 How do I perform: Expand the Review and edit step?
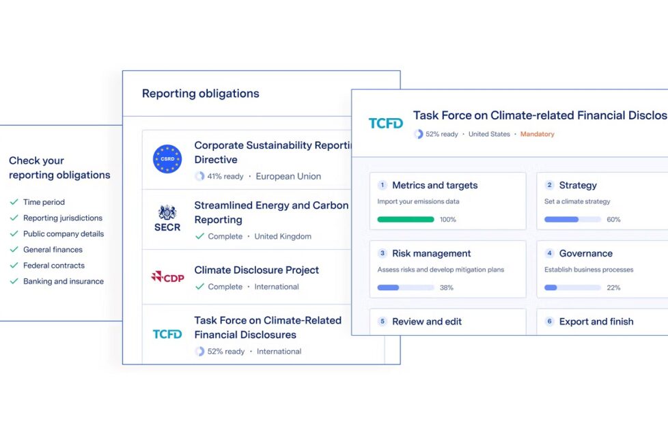pos(447,321)
